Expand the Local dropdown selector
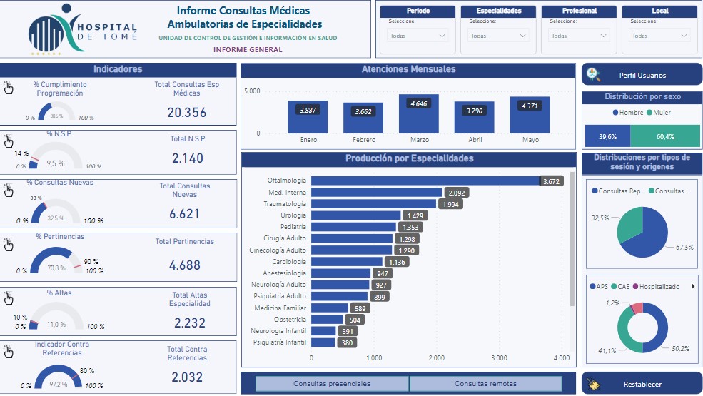 click(660, 36)
